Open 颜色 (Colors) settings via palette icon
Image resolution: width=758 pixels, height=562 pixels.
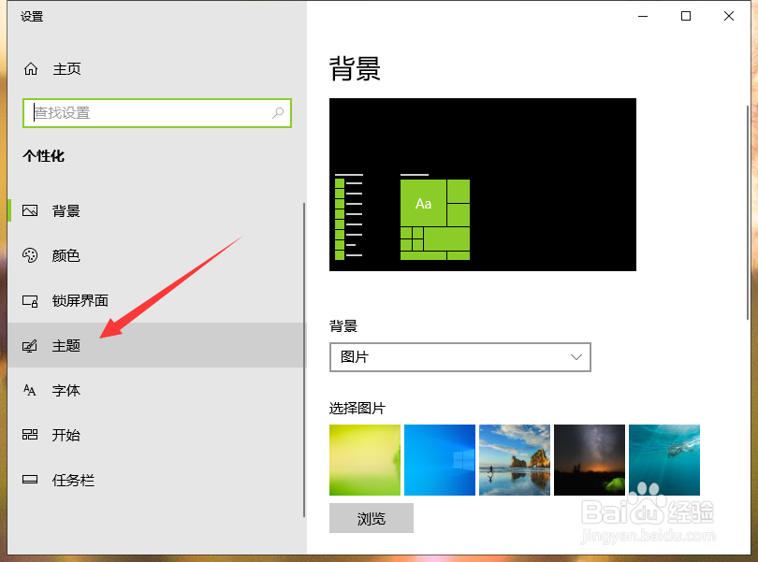point(29,255)
